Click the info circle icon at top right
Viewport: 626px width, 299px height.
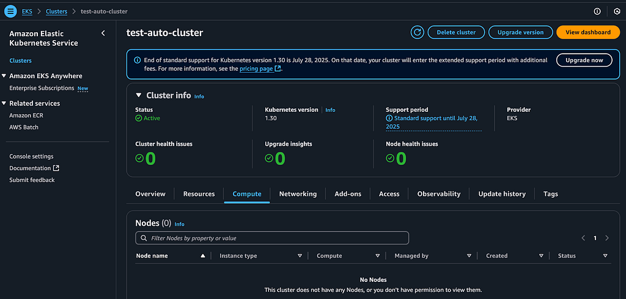pyautogui.click(x=597, y=11)
